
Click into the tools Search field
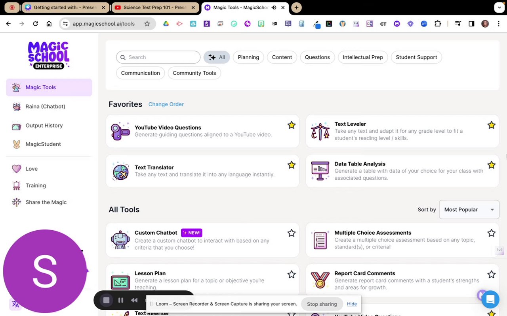click(158, 57)
